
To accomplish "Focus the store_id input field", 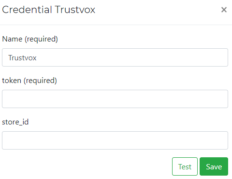I will coord(115,140).
